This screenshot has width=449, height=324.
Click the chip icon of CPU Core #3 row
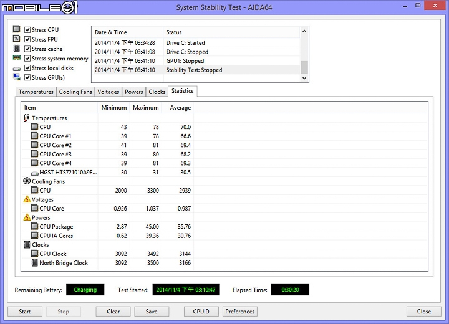click(34, 154)
